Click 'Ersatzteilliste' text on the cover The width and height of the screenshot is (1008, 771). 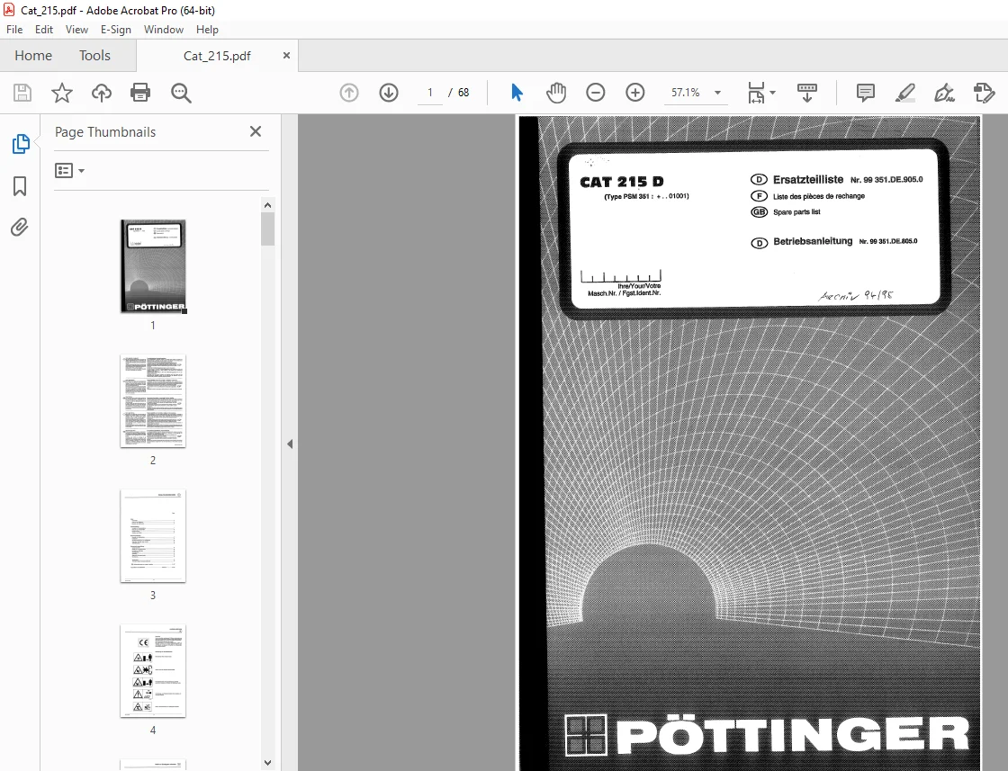click(x=808, y=180)
